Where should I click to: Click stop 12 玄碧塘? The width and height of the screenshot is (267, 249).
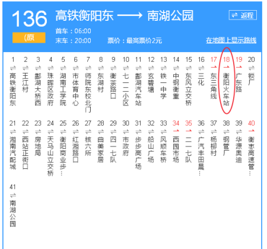151,82
